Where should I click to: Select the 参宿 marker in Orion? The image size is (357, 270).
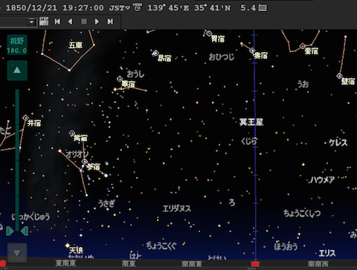click(x=85, y=161)
